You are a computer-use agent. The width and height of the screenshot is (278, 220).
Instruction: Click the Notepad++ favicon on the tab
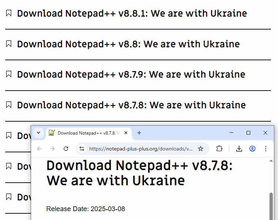[x=52, y=133]
